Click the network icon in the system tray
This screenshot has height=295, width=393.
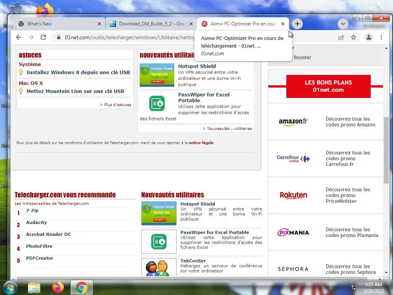click(354, 287)
